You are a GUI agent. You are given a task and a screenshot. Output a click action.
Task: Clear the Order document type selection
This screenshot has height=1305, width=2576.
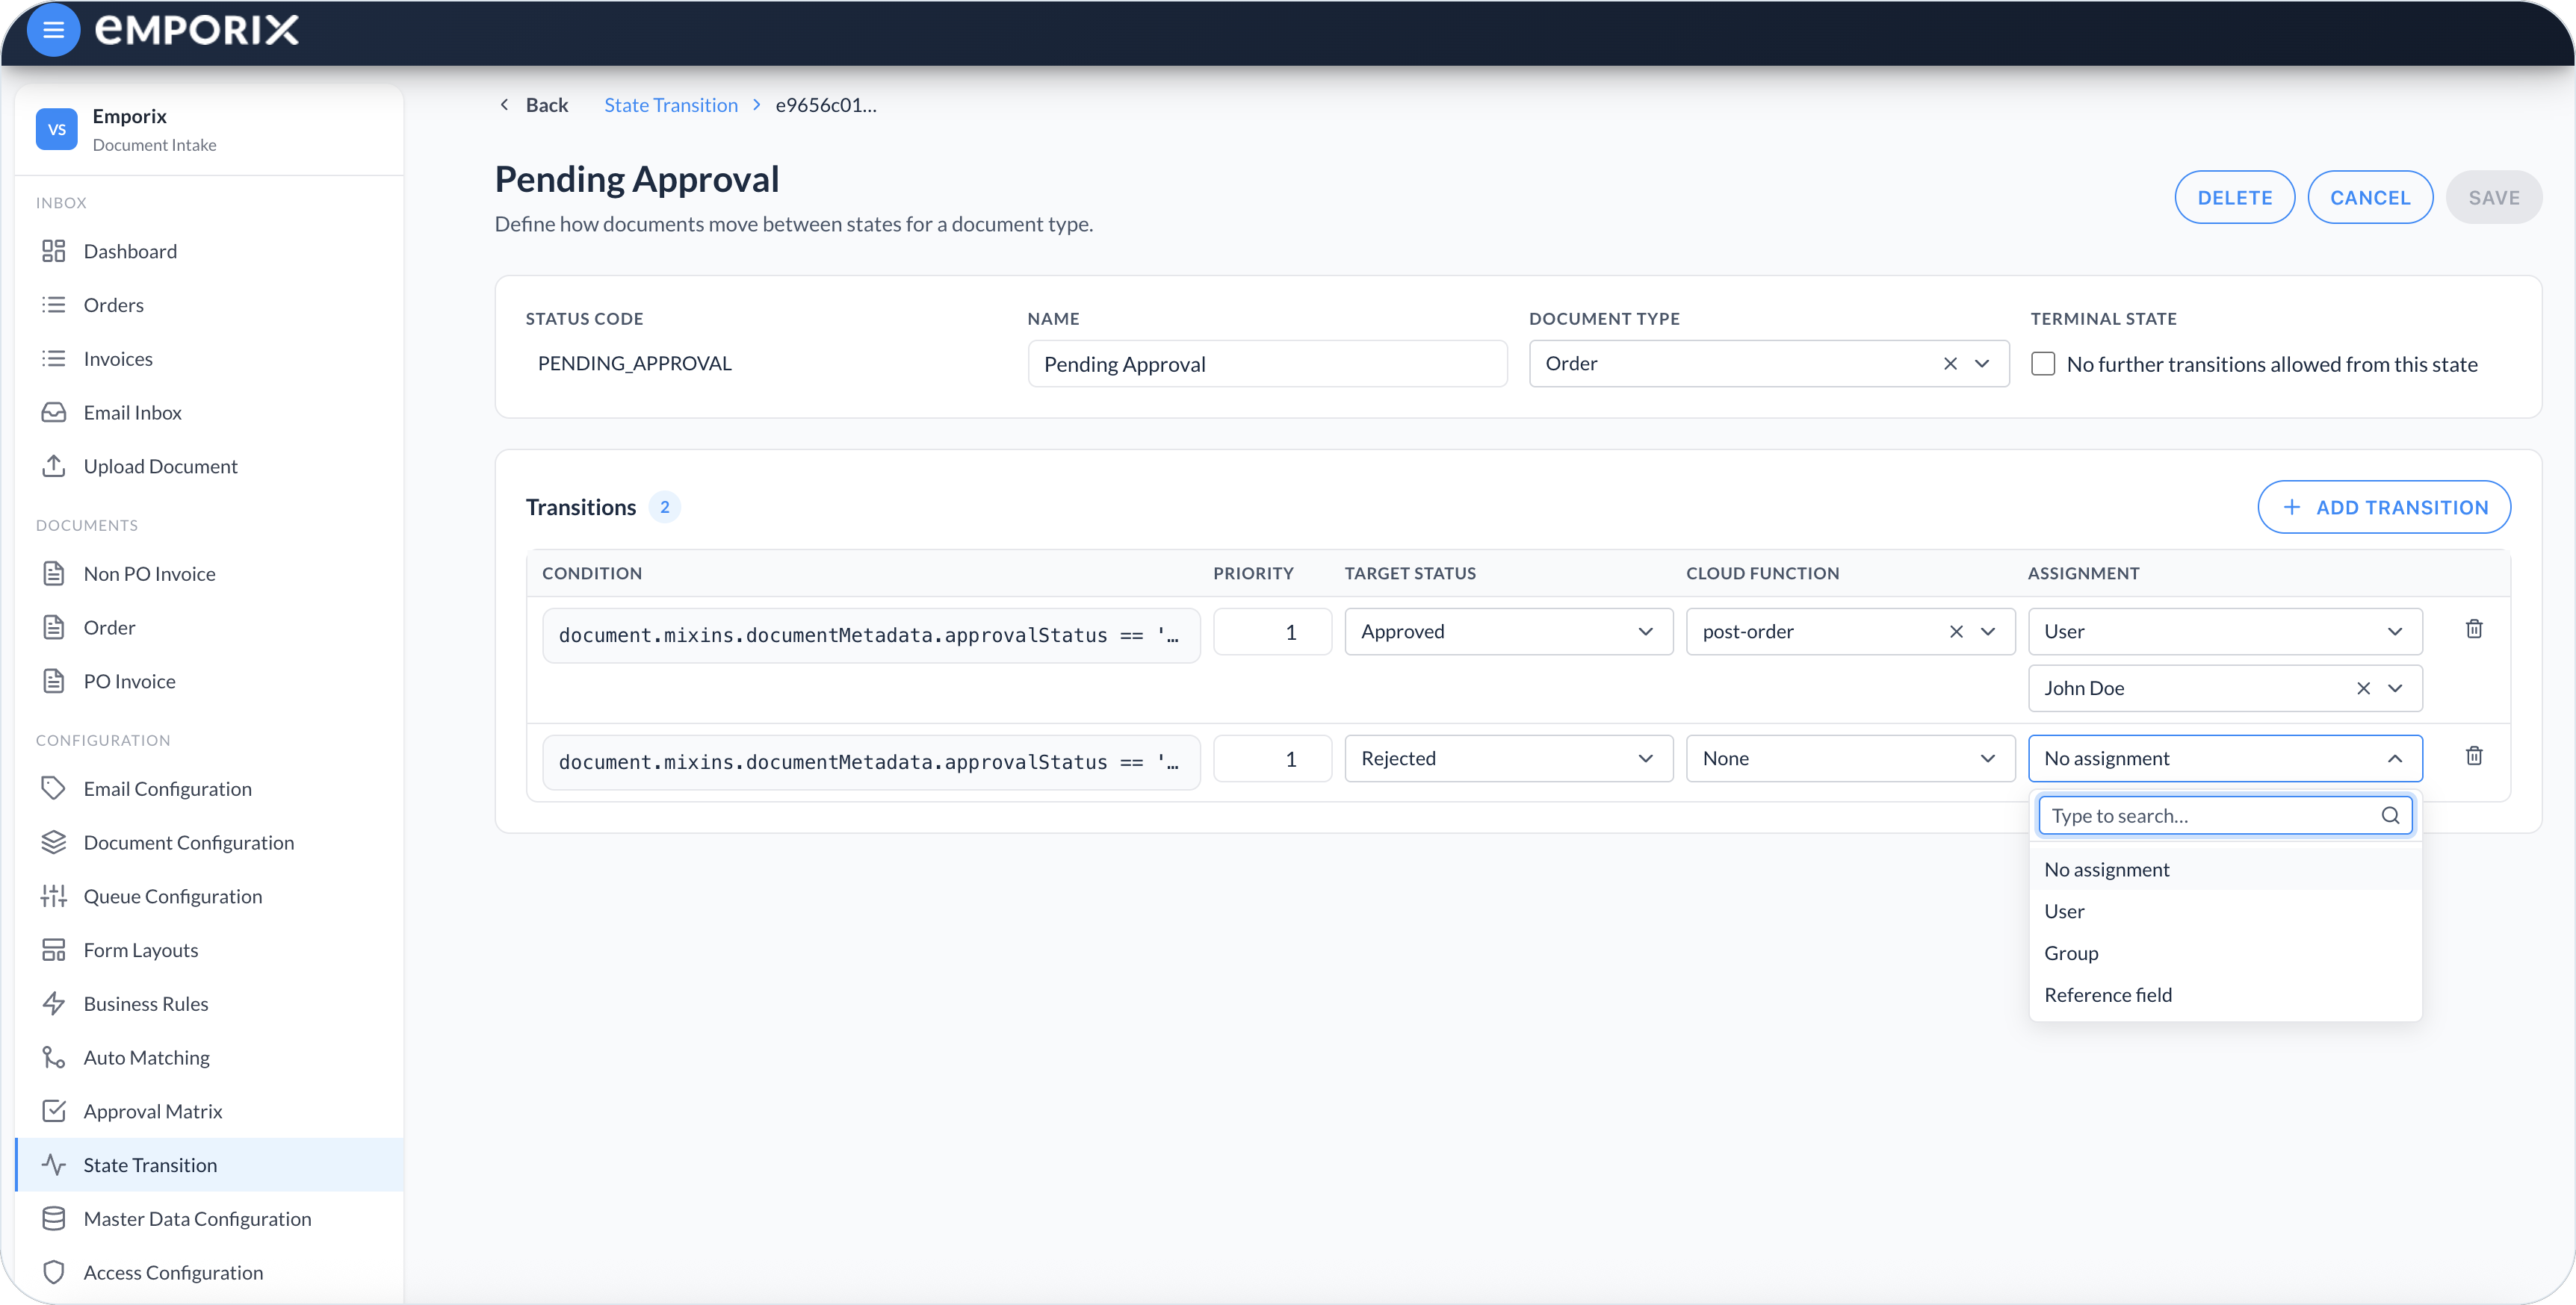point(1950,364)
